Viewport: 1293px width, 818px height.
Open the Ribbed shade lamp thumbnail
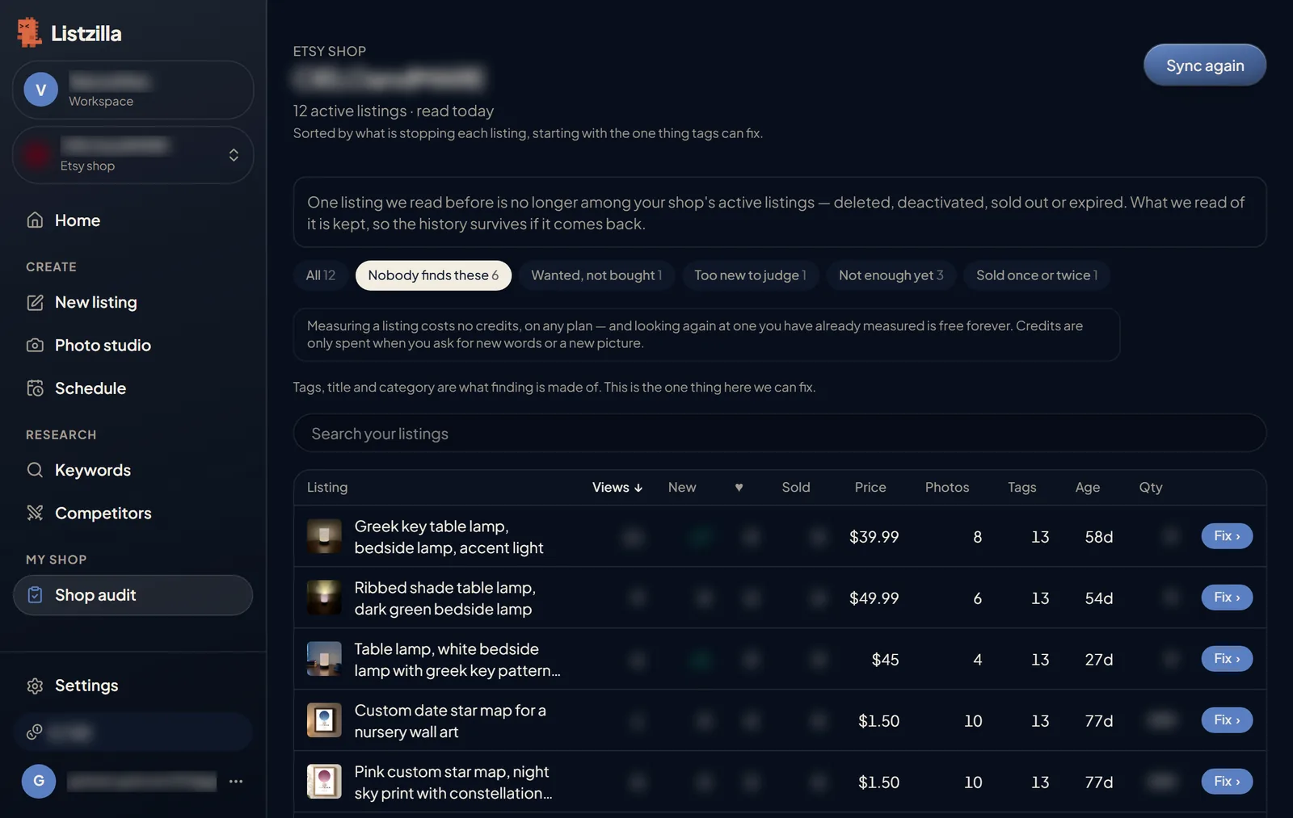324,598
